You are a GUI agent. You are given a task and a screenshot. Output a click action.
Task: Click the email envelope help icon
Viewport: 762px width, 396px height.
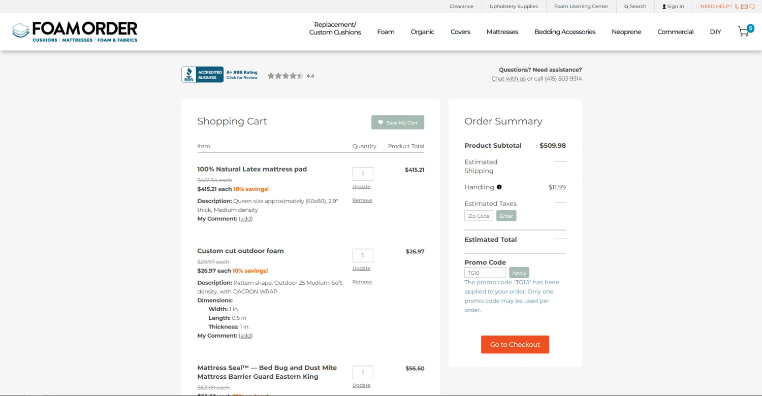744,7
